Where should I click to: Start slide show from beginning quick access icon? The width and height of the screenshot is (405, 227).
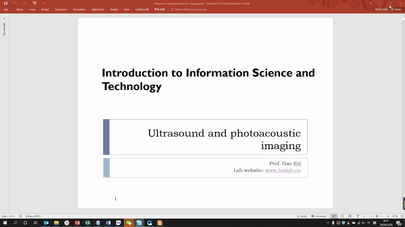coord(34,3)
